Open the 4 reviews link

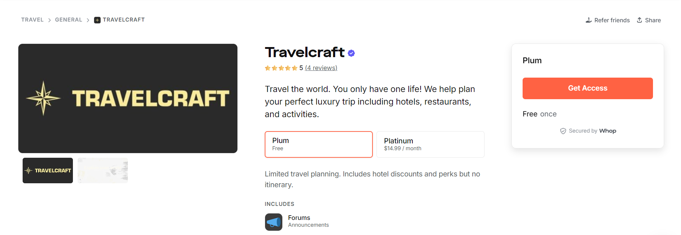coord(321,68)
